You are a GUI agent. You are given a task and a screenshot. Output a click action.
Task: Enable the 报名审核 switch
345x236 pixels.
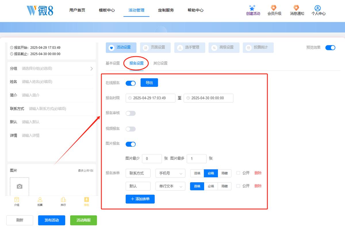(131, 113)
